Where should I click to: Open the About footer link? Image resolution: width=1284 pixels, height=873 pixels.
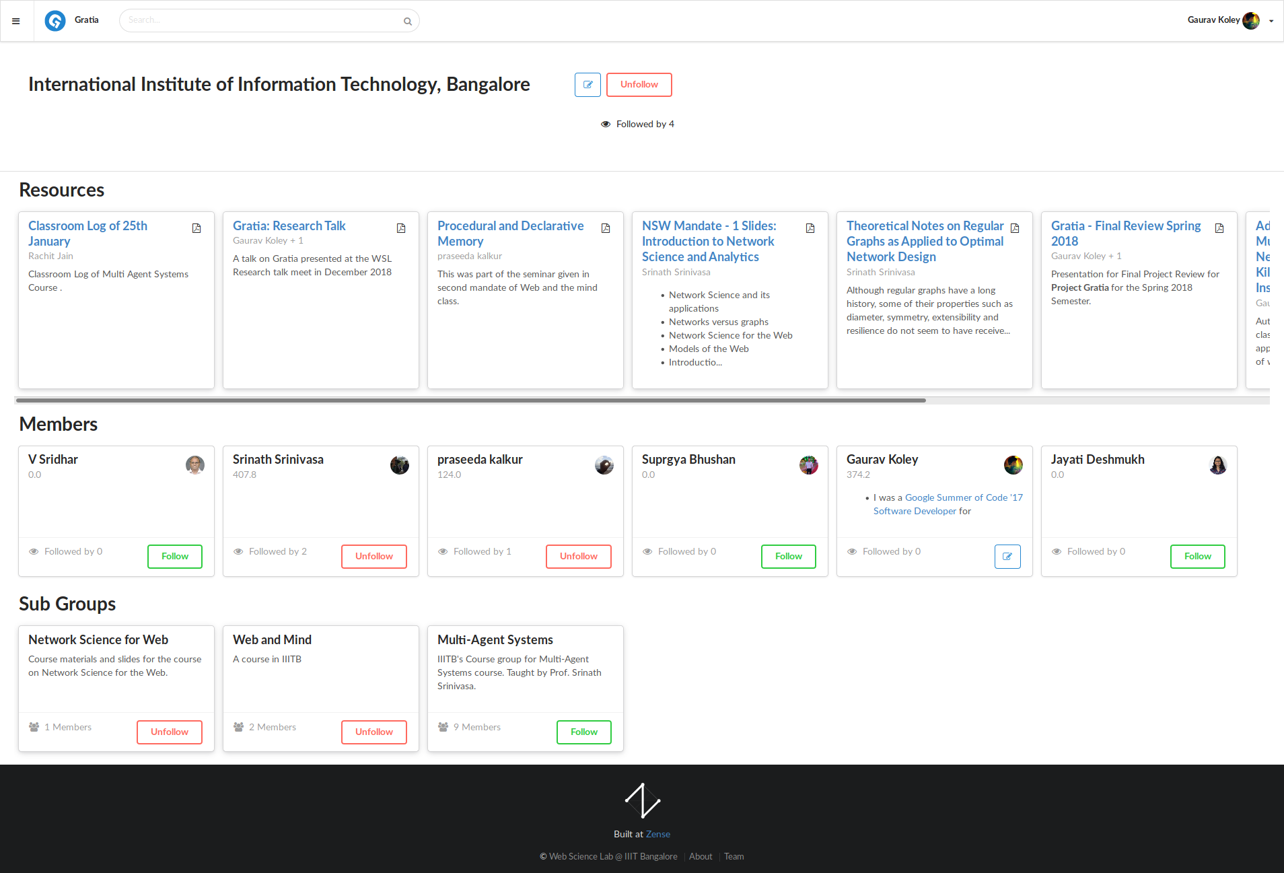[x=701, y=857]
